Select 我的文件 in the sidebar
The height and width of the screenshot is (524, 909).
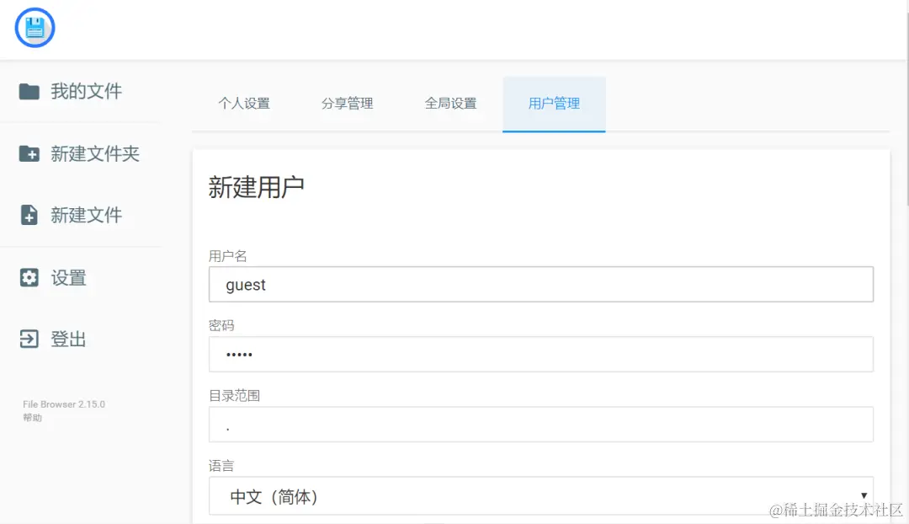pyautogui.click(x=84, y=92)
